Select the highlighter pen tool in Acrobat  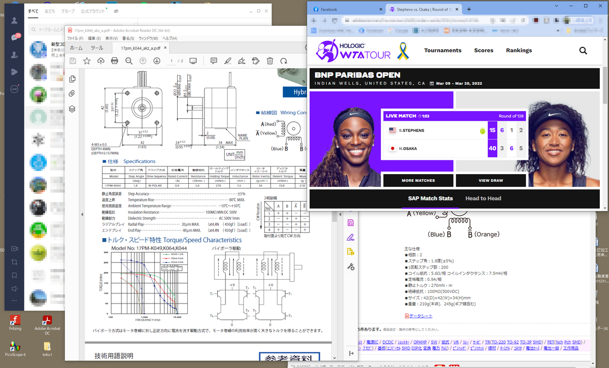pos(228,61)
